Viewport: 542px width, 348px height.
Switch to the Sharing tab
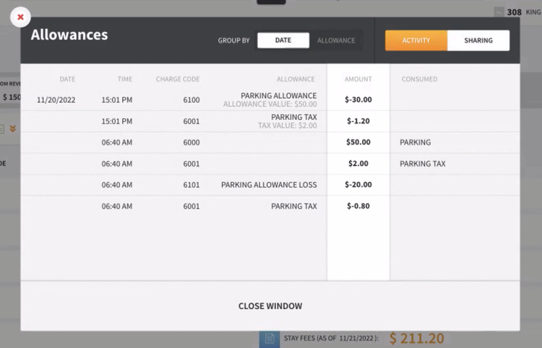(x=478, y=40)
